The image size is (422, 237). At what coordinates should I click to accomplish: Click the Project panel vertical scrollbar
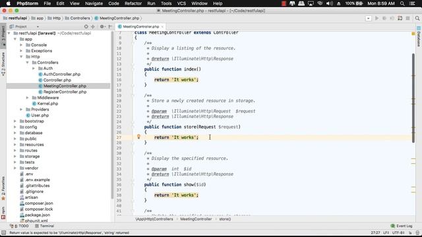coord(112,116)
